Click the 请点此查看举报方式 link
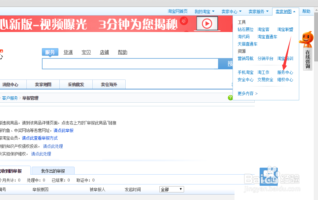Viewport: 318px width, 200px height. coord(40,138)
